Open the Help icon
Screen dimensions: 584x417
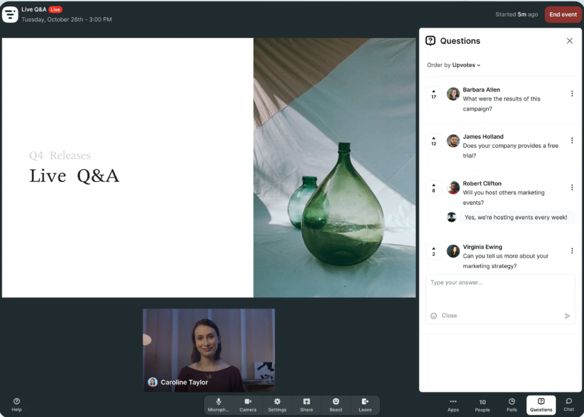16,404
